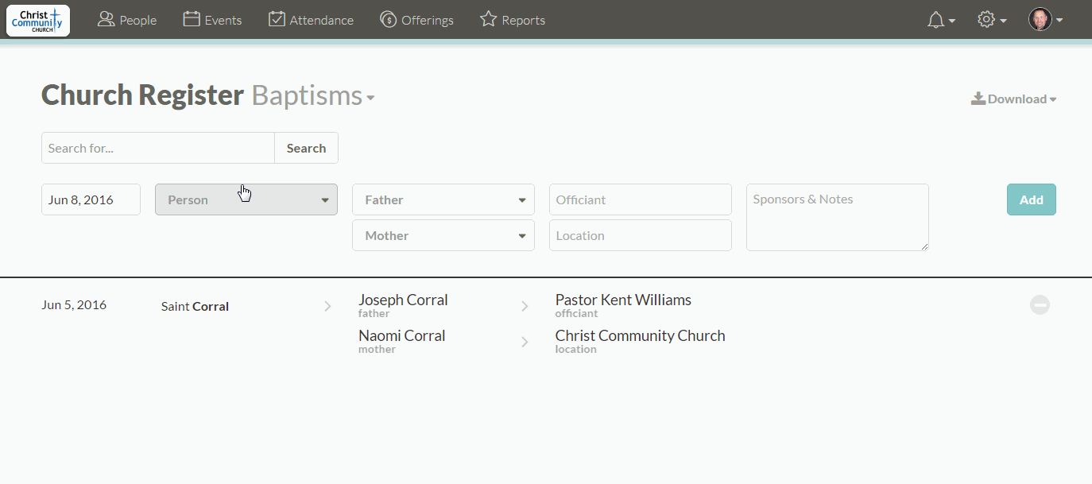Image resolution: width=1092 pixels, height=484 pixels.
Task: Open the settings gear menu
Action: pos(991,20)
